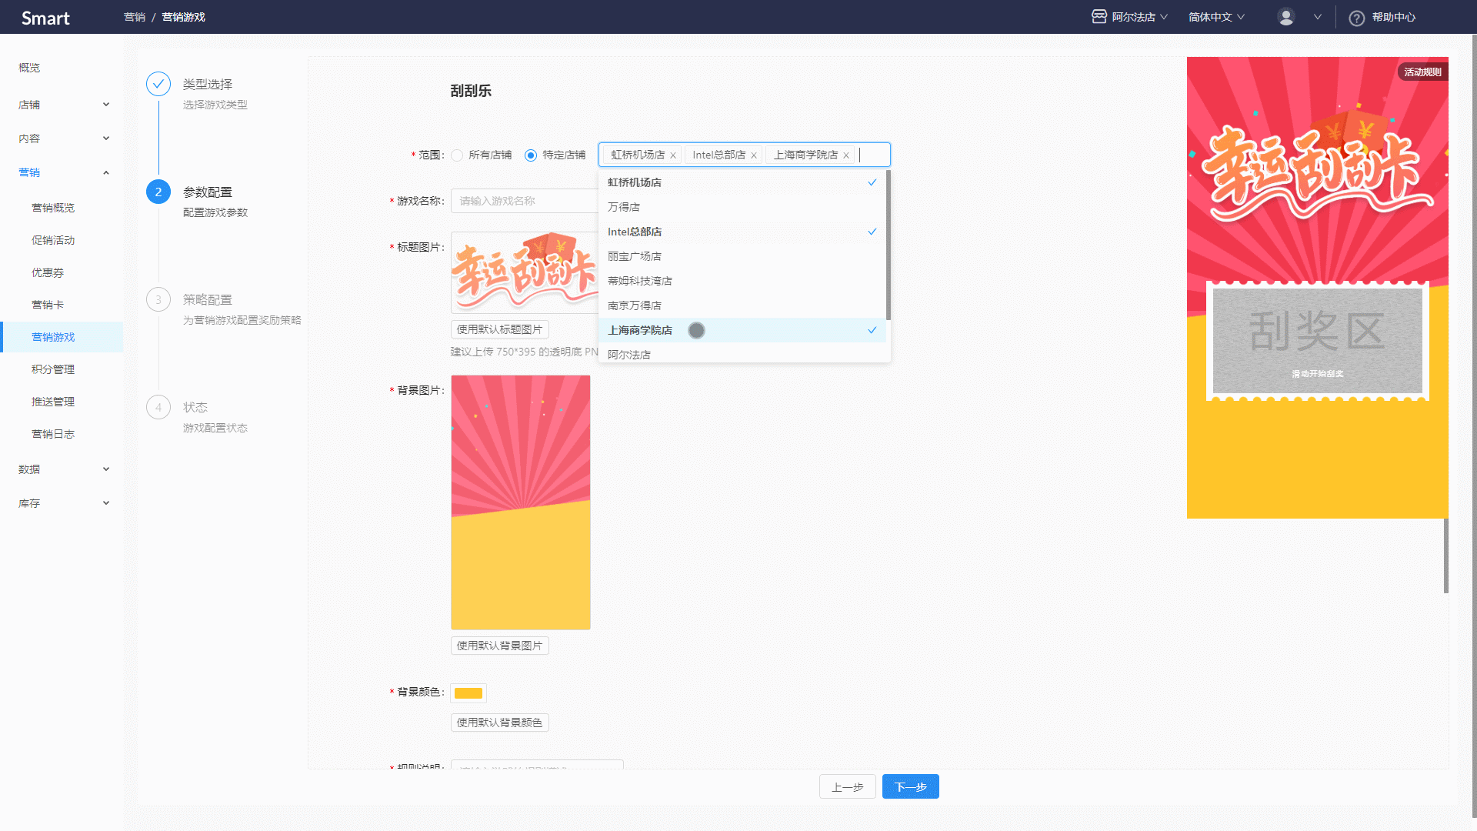
Task: Open the yellow 背景颜色 color swatch
Action: (x=468, y=693)
